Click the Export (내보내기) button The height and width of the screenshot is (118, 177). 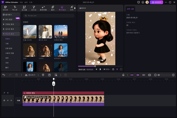point(156,2)
